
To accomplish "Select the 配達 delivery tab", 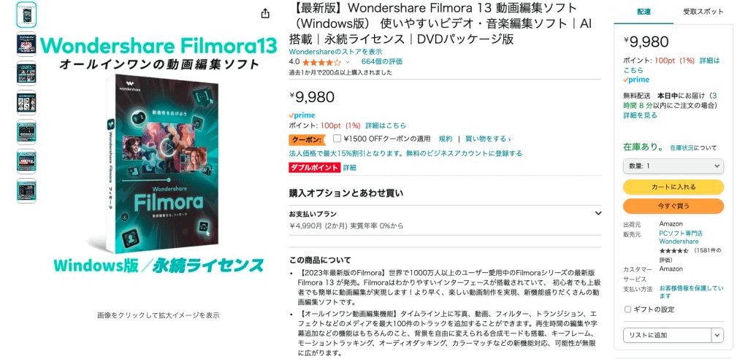I will pos(644,12).
